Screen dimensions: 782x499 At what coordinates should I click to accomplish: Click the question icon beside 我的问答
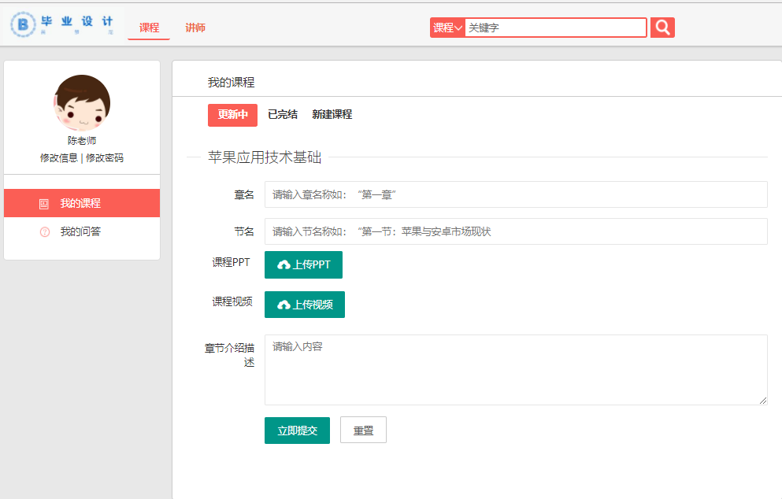pos(44,232)
